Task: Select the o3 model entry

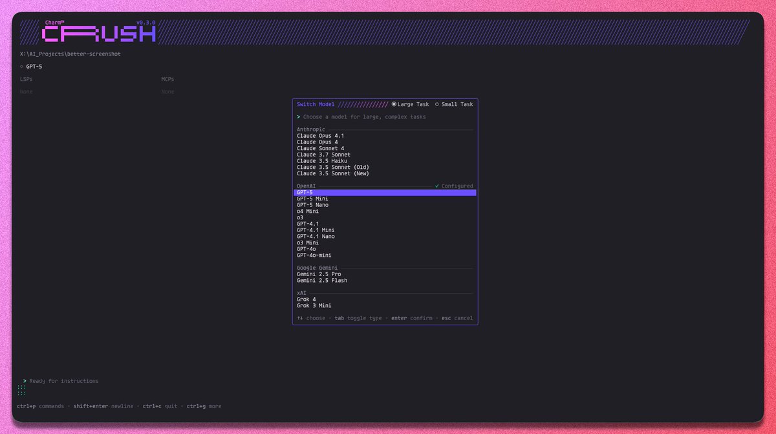Action: tap(300, 217)
